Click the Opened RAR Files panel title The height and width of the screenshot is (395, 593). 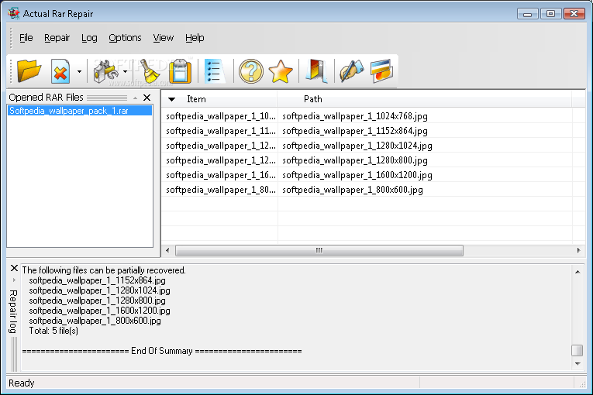click(47, 98)
